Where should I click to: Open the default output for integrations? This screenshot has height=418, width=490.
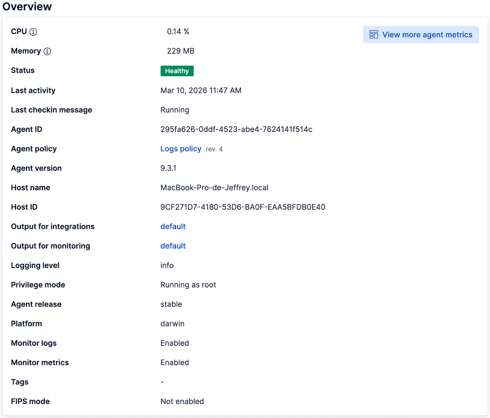[x=173, y=226]
